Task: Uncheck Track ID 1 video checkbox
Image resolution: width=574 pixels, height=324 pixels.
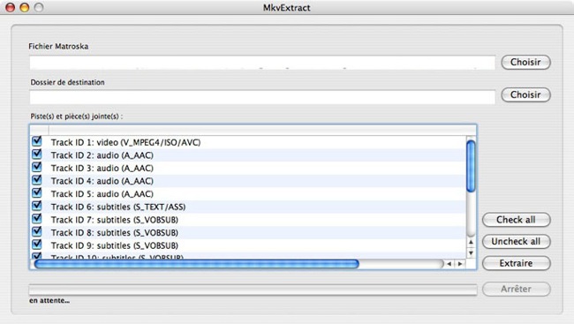Action: (36, 141)
